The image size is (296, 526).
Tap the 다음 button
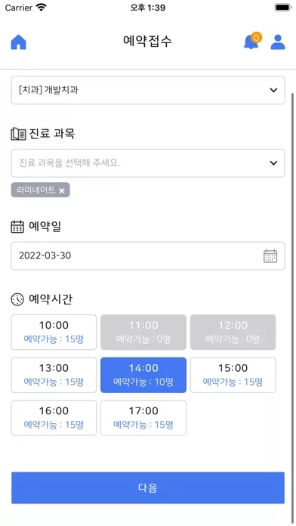(x=148, y=487)
